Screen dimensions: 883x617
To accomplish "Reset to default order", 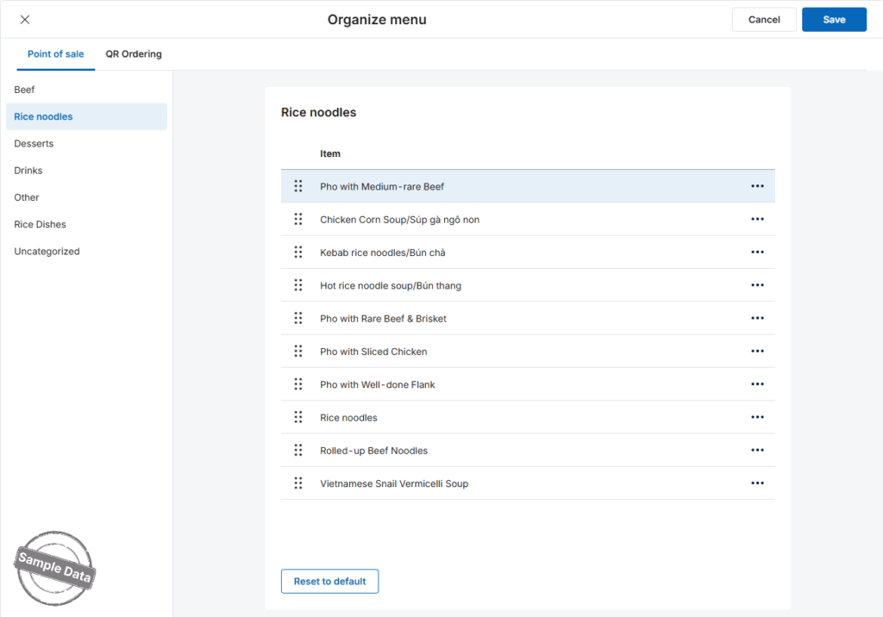I will click(x=329, y=581).
